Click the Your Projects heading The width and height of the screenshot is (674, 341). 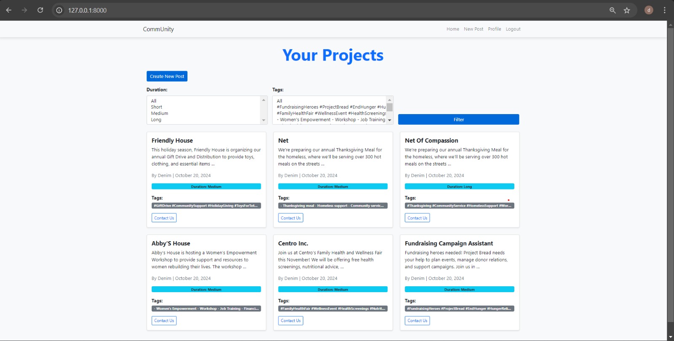click(x=333, y=55)
